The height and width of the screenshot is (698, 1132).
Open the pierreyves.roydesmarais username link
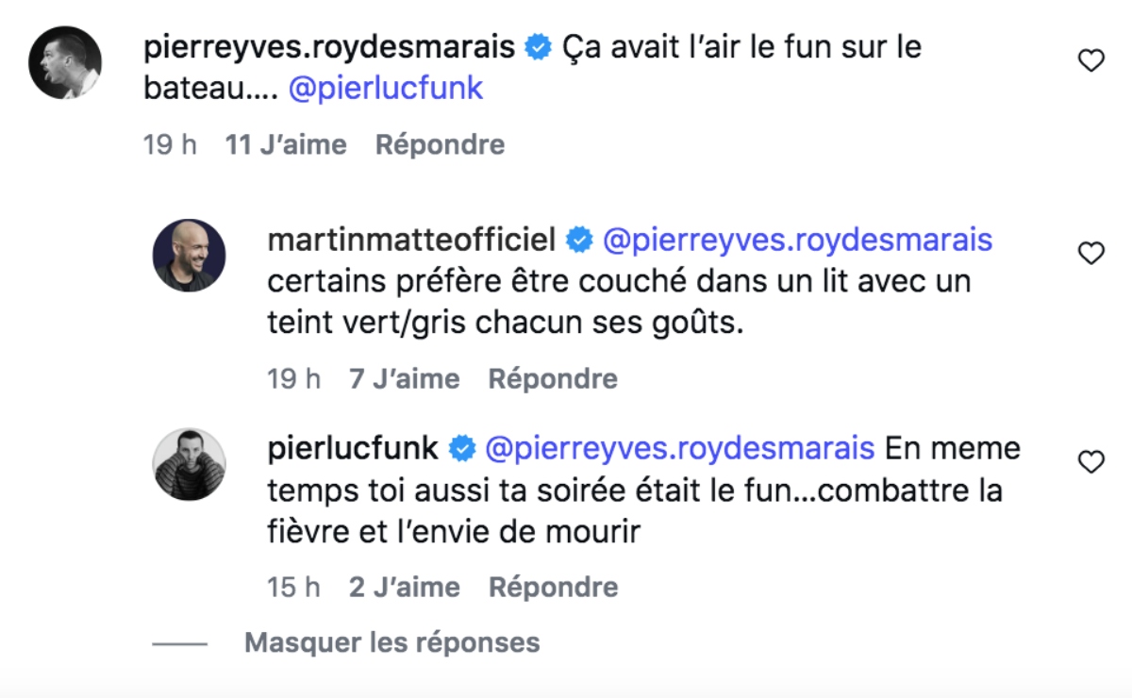[329, 46]
